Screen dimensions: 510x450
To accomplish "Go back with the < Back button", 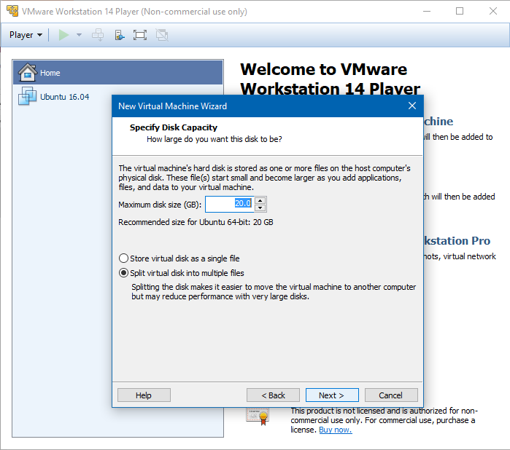I will click(x=273, y=395).
